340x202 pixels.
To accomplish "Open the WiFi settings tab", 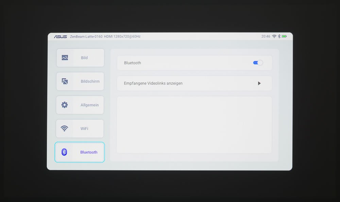I will point(80,129).
